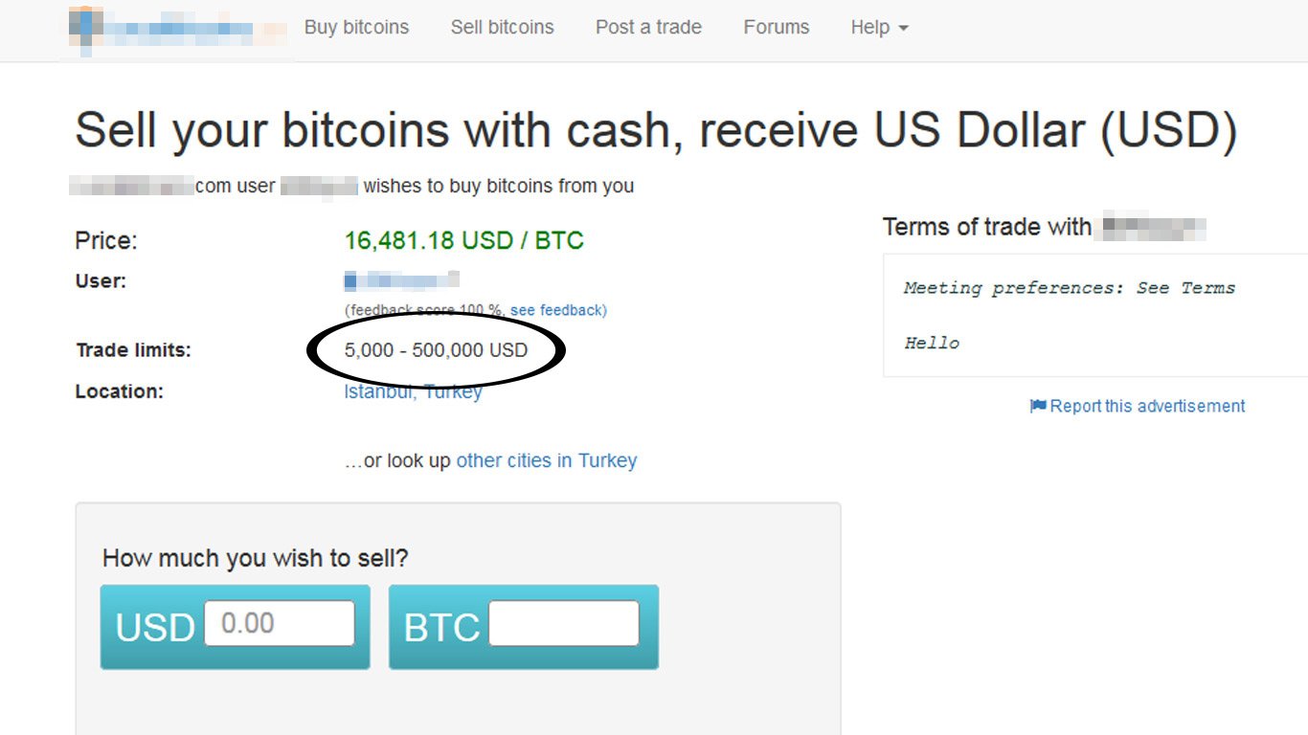Click the Meeting preferences terms text box
Image resolution: width=1308 pixels, height=735 pixels.
coord(1095,315)
